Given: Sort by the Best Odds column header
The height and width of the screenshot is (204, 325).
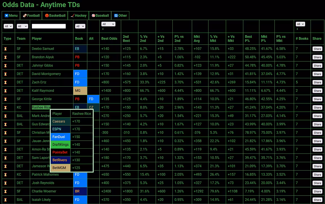Looking at the screenshot, I should point(109,39).
